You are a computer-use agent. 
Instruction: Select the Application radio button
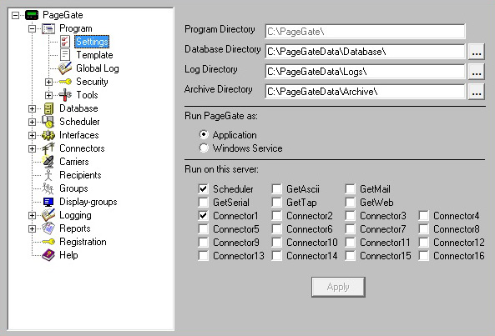click(204, 134)
